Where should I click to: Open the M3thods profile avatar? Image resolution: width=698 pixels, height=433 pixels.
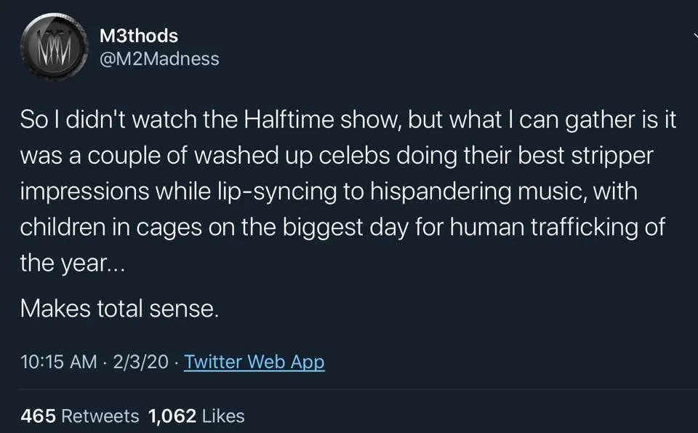pyautogui.click(x=54, y=47)
